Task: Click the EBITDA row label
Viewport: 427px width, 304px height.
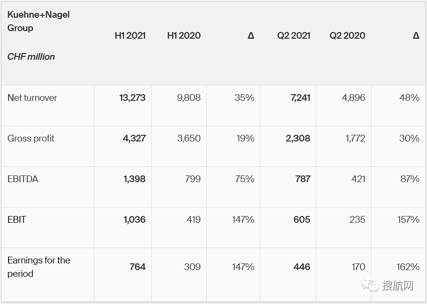Action: pyautogui.click(x=22, y=179)
